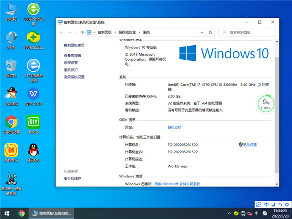This screenshot has width=292, height=219.
Task: Select 系统 breadcrumb in address bar
Action: (146, 32)
